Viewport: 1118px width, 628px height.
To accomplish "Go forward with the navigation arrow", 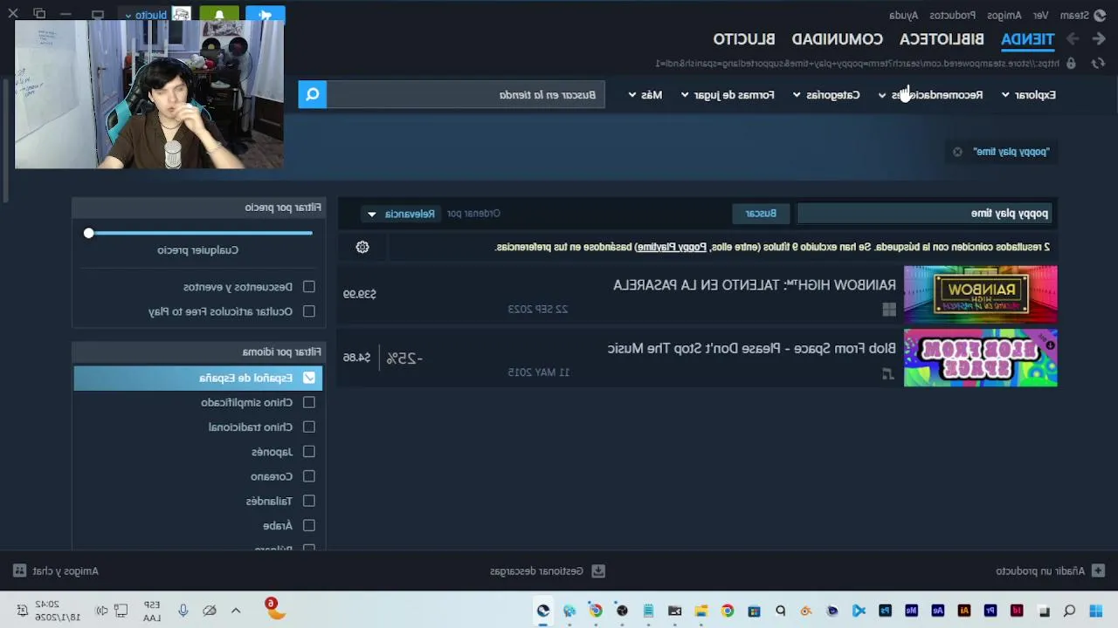I will point(1073,39).
